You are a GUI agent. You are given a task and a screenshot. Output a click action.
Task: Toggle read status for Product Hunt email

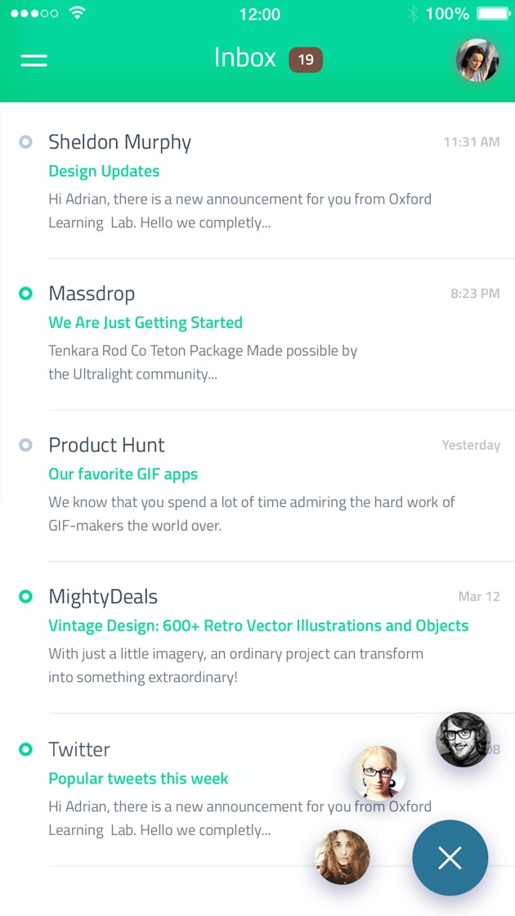pos(25,445)
